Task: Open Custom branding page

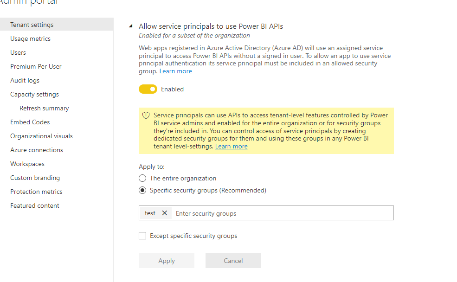Action: (x=35, y=178)
